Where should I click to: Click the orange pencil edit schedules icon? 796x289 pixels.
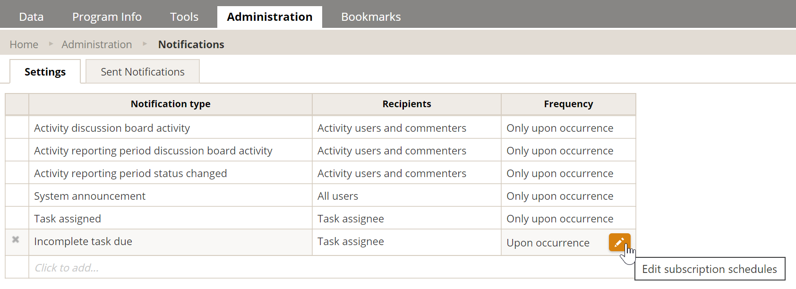pos(619,242)
